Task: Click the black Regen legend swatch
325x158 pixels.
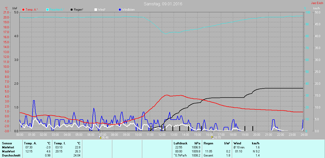Action: point(72,10)
